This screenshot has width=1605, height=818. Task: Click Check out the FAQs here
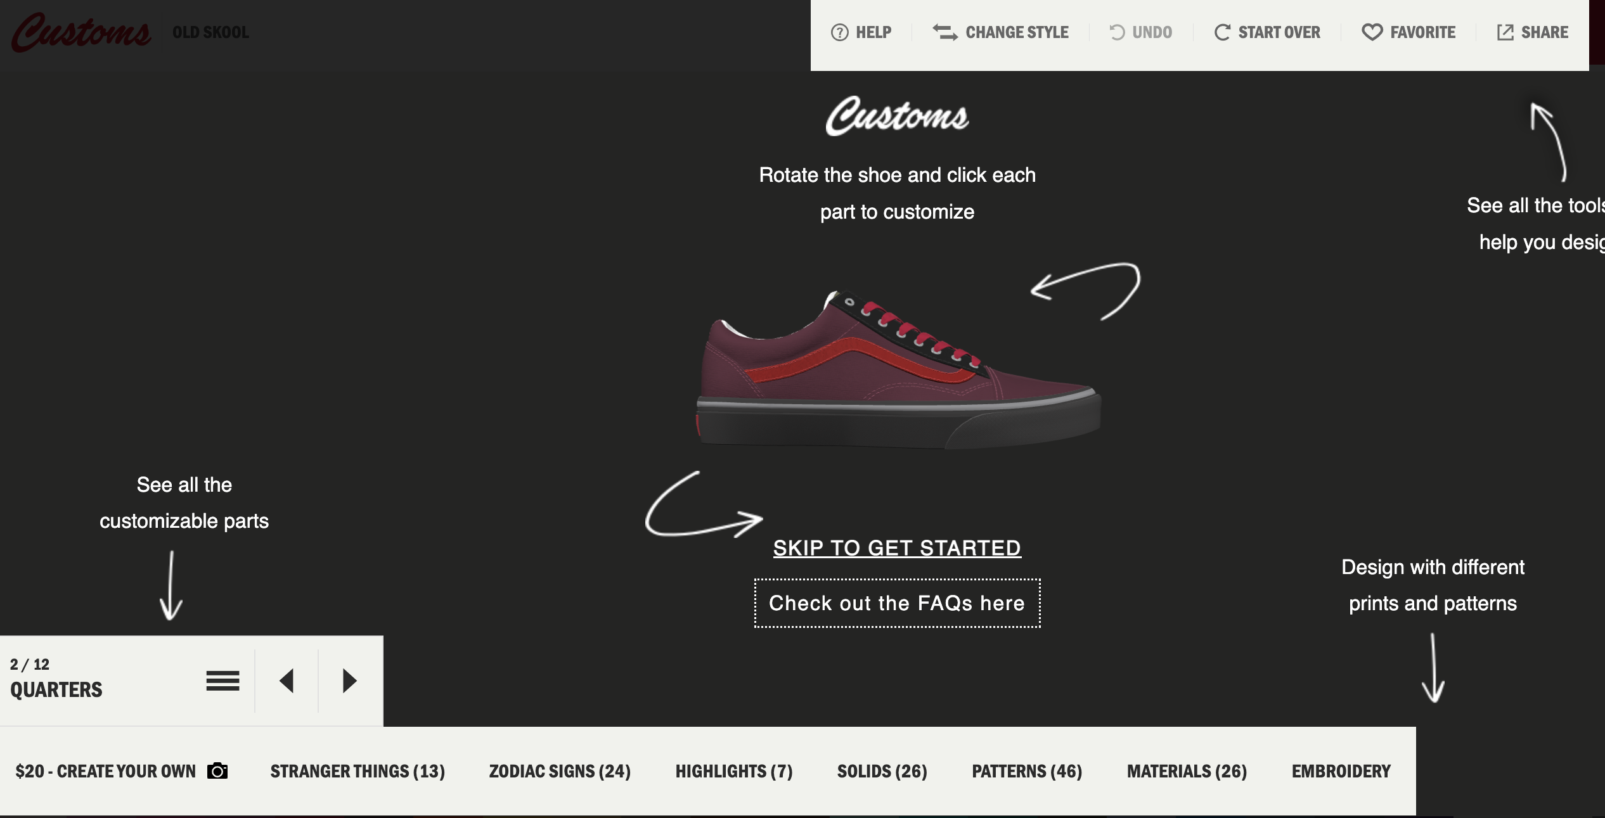(x=896, y=602)
